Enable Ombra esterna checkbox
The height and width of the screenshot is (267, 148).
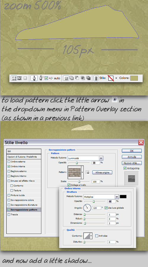click(x=9, y=162)
